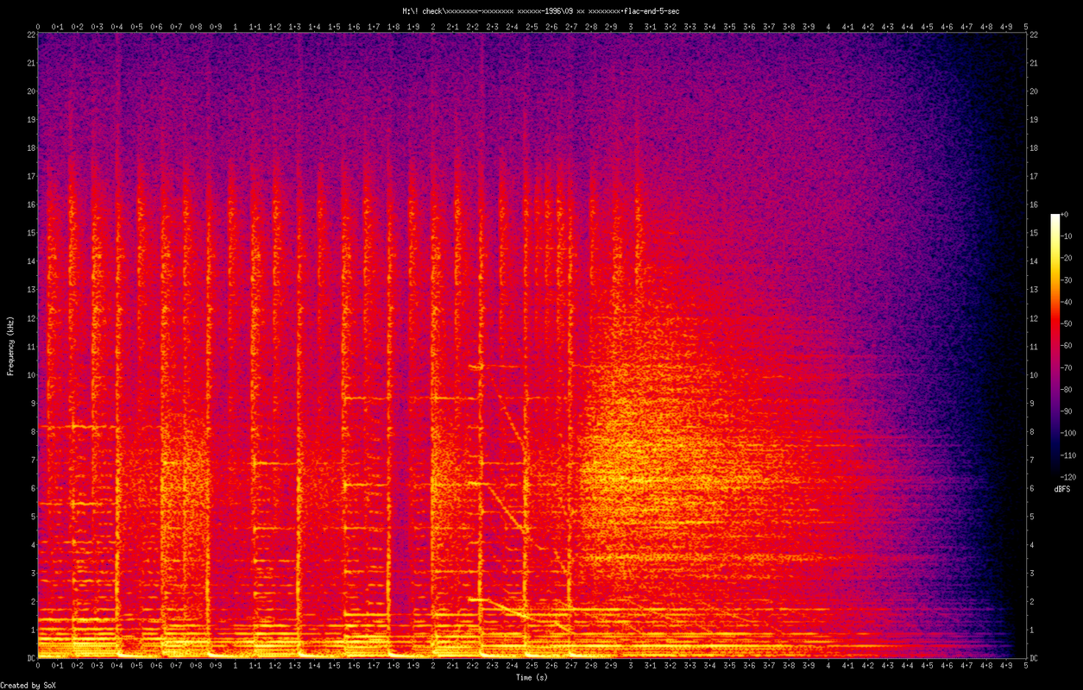This screenshot has height=690, width=1083.
Task: Click the '4·9' tick on the top time axis
Action: (x=1006, y=26)
